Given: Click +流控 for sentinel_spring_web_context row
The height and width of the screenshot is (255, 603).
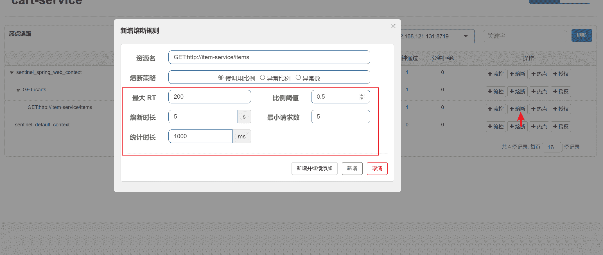Looking at the screenshot, I should (x=496, y=74).
